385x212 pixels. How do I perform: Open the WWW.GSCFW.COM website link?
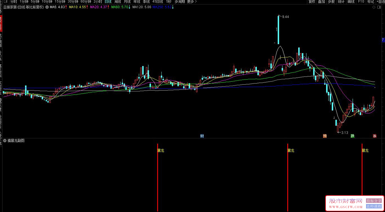click(345, 207)
